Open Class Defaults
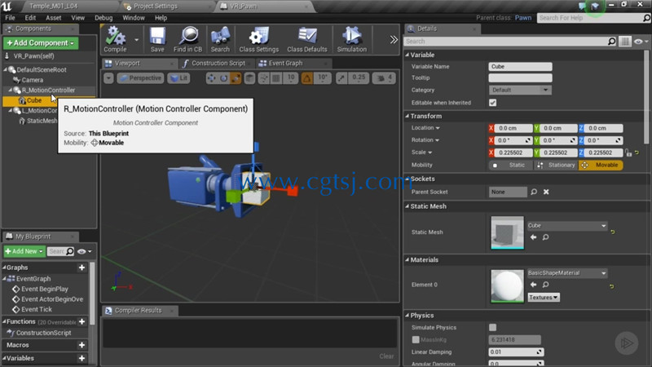 [x=307, y=39]
